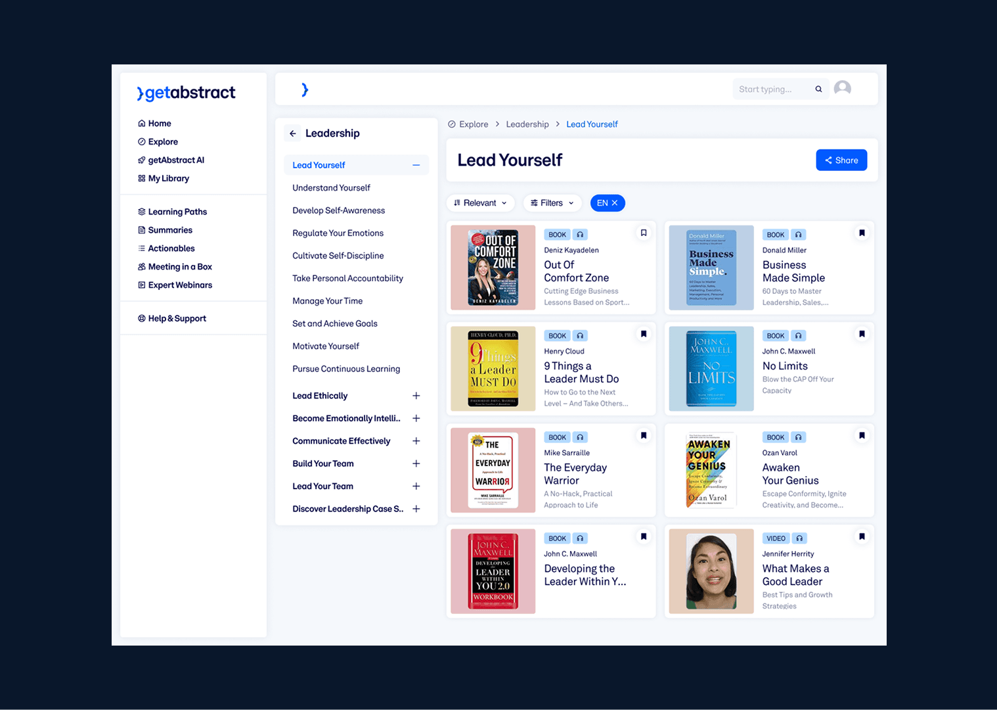Click the search magnifier icon
This screenshot has height=710, width=997.
coord(818,89)
